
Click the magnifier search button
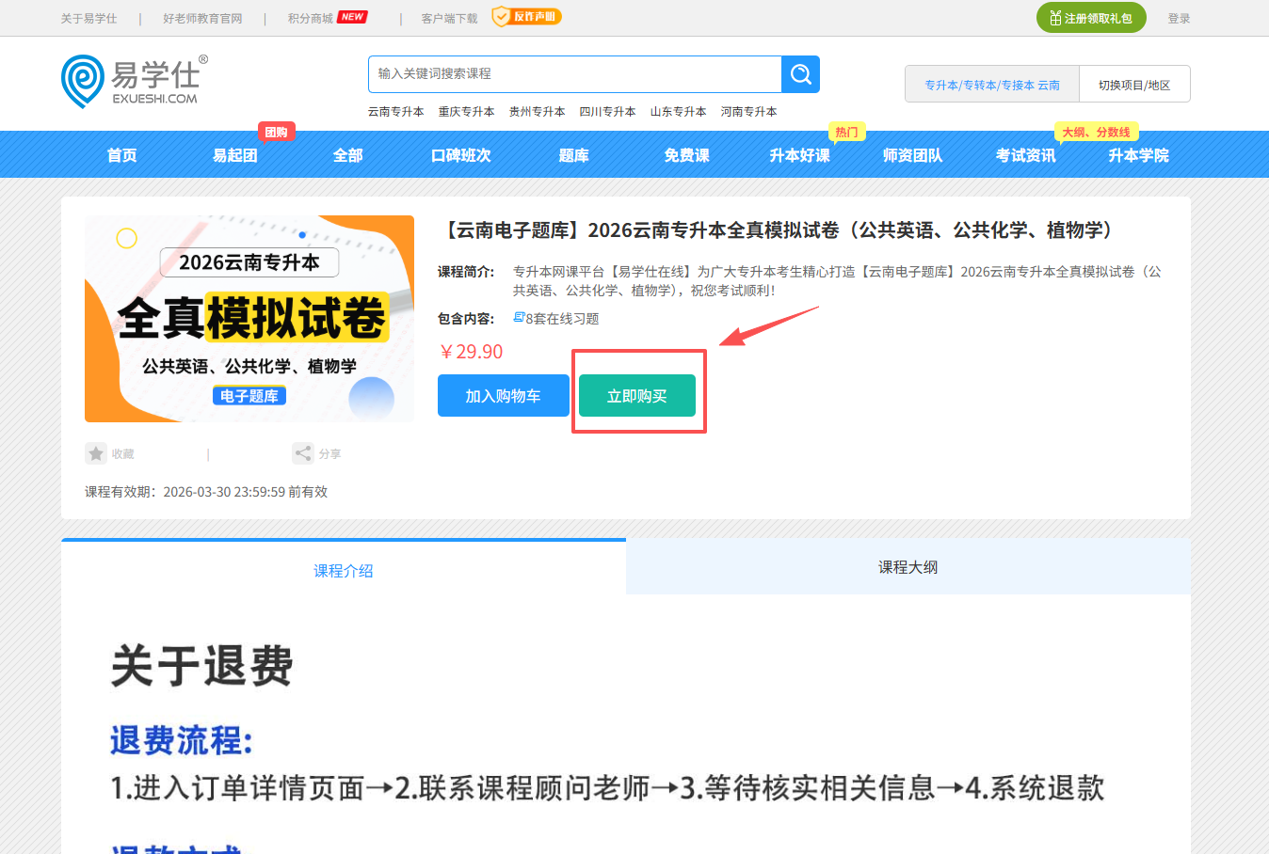pyautogui.click(x=801, y=74)
